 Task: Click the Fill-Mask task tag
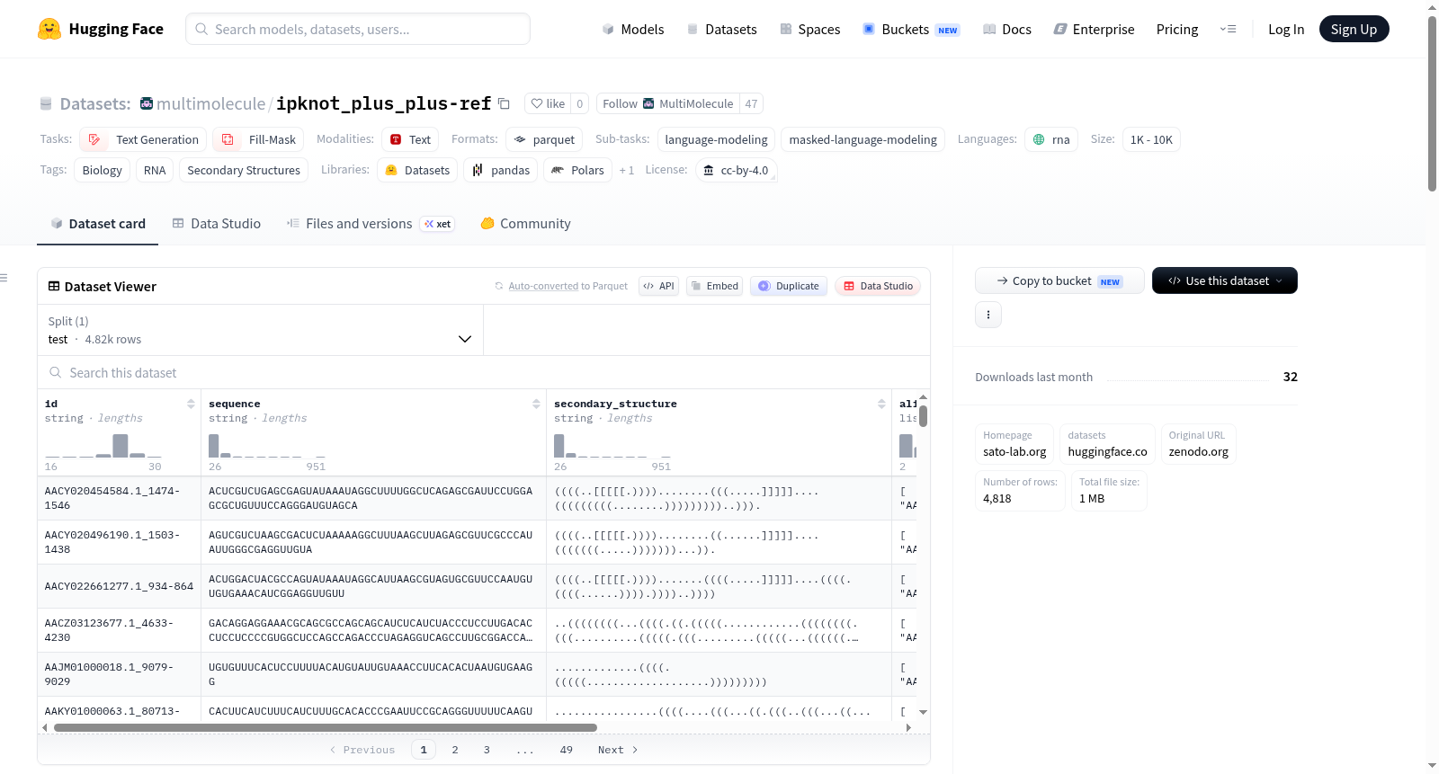258,139
